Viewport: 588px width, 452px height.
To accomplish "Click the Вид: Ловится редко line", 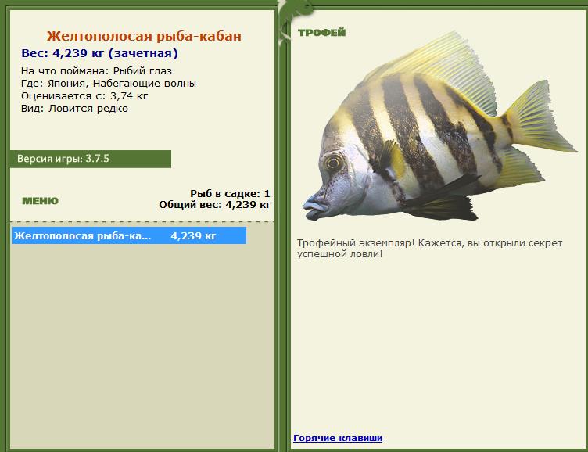I will coord(74,109).
